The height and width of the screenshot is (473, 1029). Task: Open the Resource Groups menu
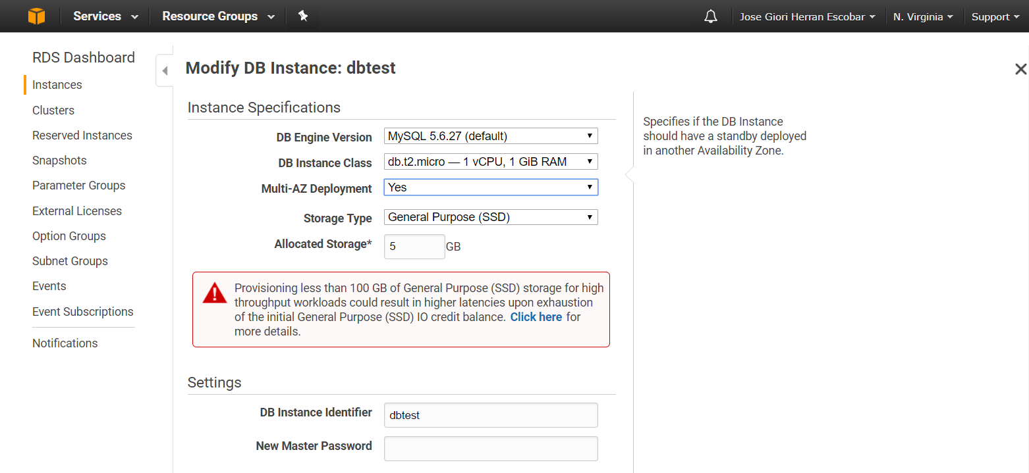pyautogui.click(x=219, y=16)
